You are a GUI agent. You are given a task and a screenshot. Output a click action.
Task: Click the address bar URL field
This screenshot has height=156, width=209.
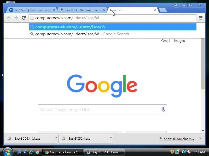[113, 18]
